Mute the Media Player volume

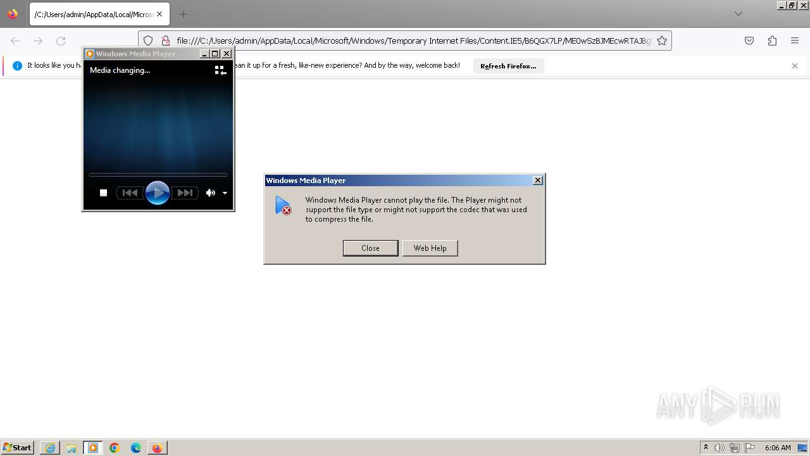pos(210,193)
